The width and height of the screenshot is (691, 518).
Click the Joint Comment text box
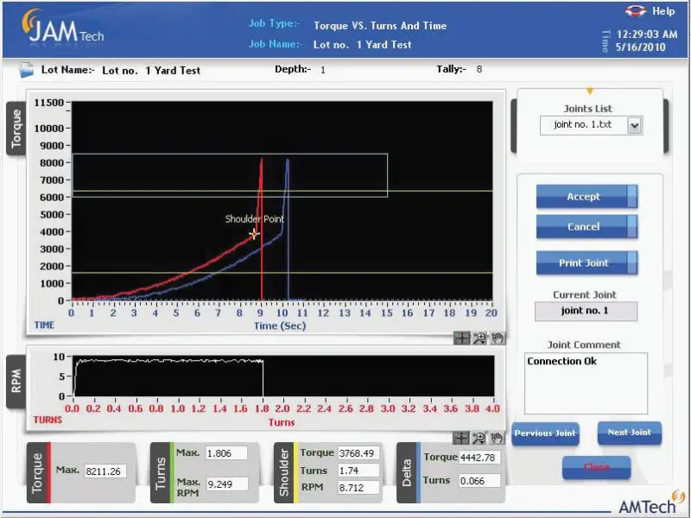tap(586, 382)
